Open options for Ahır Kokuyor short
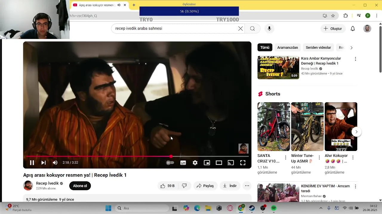This screenshot has height=214, width=382. (x=353, y=158)
